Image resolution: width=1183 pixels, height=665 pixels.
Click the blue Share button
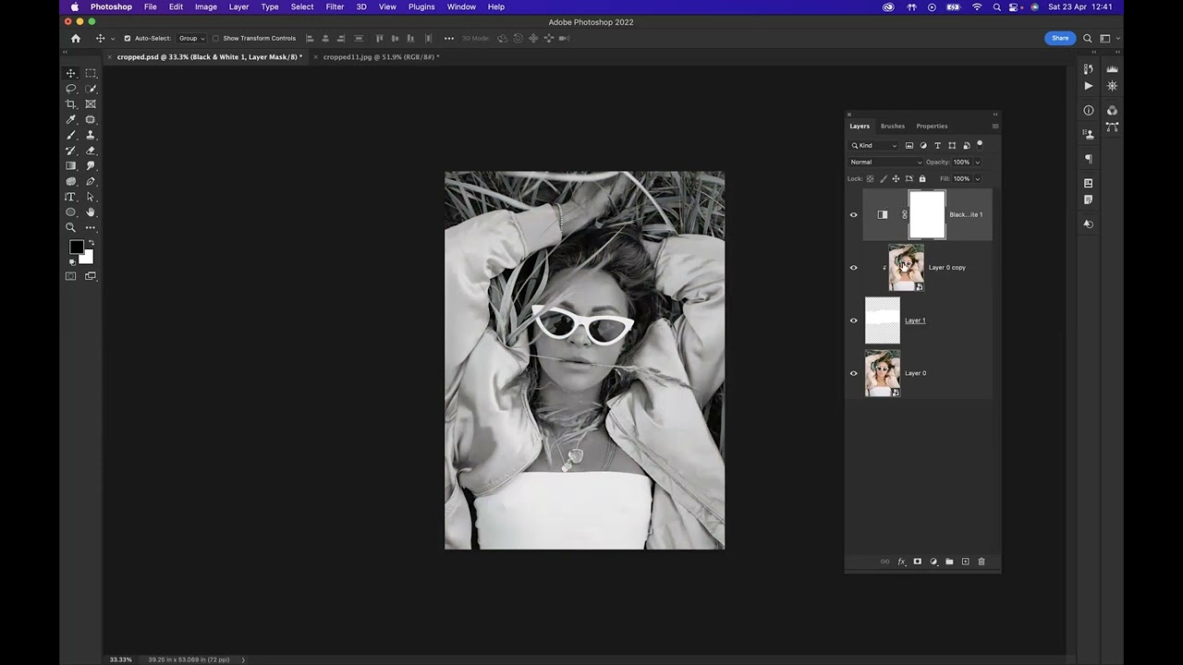1060,38
